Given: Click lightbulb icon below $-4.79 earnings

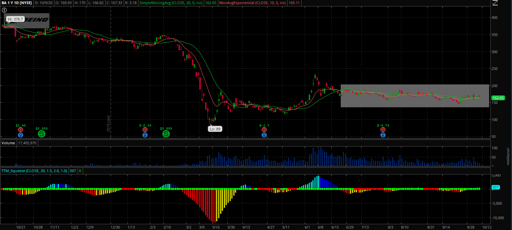Looking at the screenshot, I should pyautogui.click(x=383, y=135).
